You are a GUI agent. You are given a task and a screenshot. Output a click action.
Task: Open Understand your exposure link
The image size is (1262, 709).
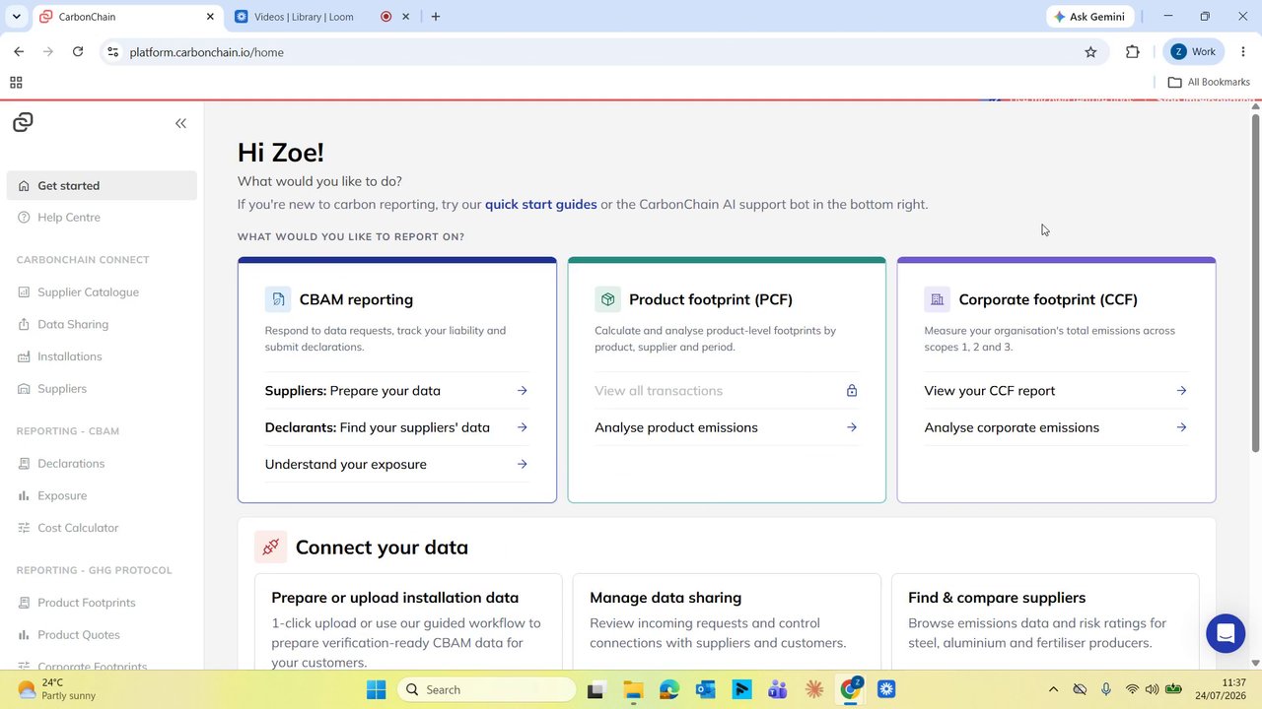tap(396, 464)
